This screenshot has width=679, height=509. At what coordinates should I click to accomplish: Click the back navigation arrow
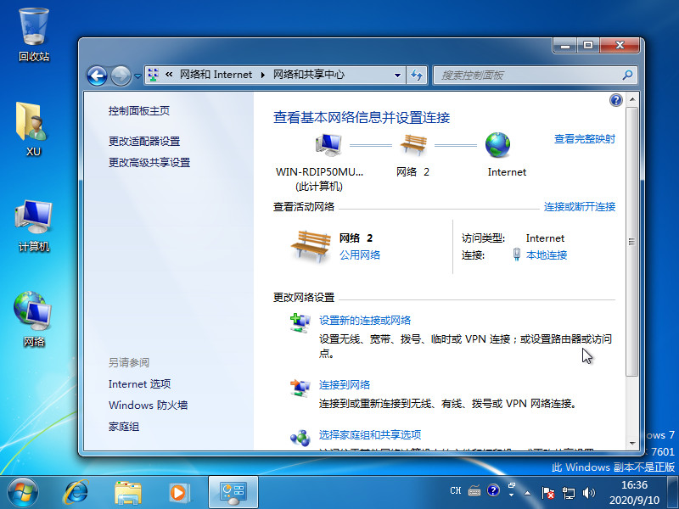pos(97,76)
